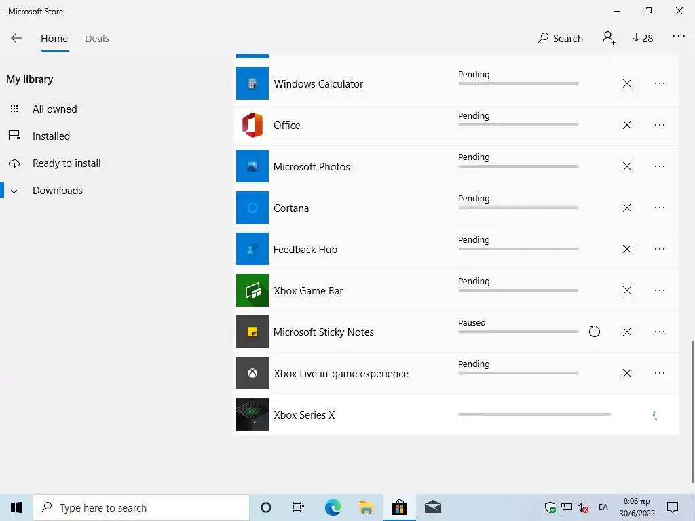
Task: Open Task View on the taskbar
Action: point(299,507)
